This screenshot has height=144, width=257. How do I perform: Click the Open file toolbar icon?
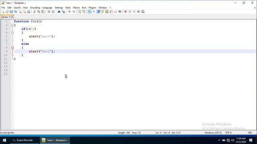click(7, 12)
